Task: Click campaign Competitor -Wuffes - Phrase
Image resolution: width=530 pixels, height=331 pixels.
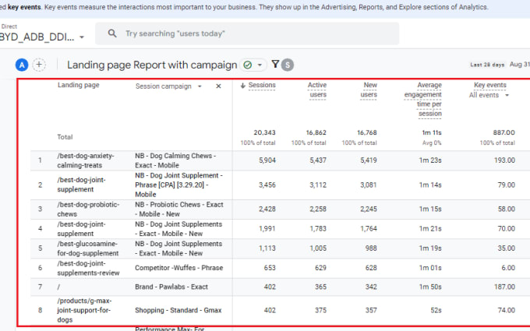Action: click(x=178, y=268)
